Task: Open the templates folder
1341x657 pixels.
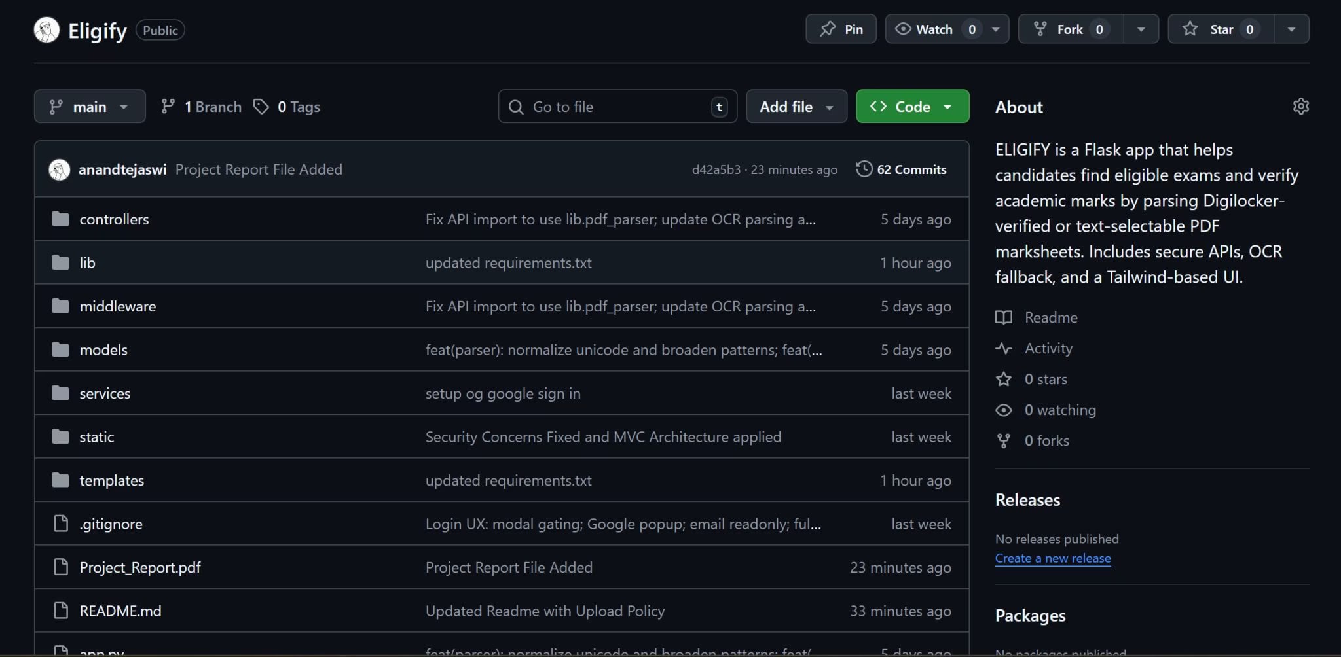Action: tap(112, 481)
